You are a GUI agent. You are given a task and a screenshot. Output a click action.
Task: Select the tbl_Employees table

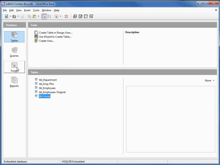47,88
